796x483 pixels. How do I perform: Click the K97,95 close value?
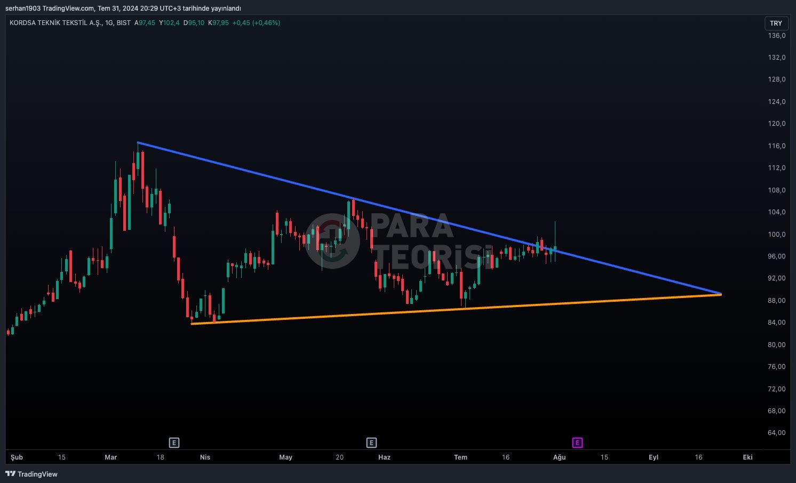(218, 23)
